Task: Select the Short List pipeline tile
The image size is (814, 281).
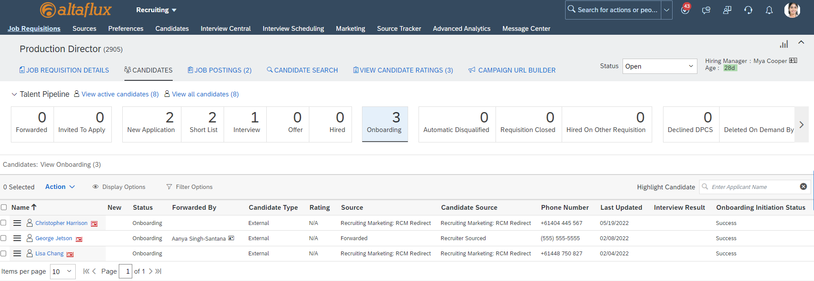Action: [203, 124]
